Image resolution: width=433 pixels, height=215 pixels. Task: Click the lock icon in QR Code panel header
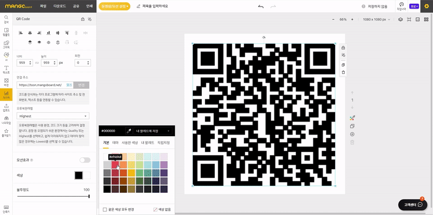click(83, 19)
